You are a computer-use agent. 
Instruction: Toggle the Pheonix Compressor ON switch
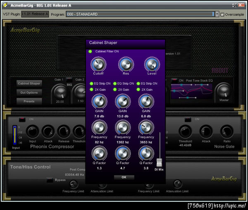click(x=22, y=119)
